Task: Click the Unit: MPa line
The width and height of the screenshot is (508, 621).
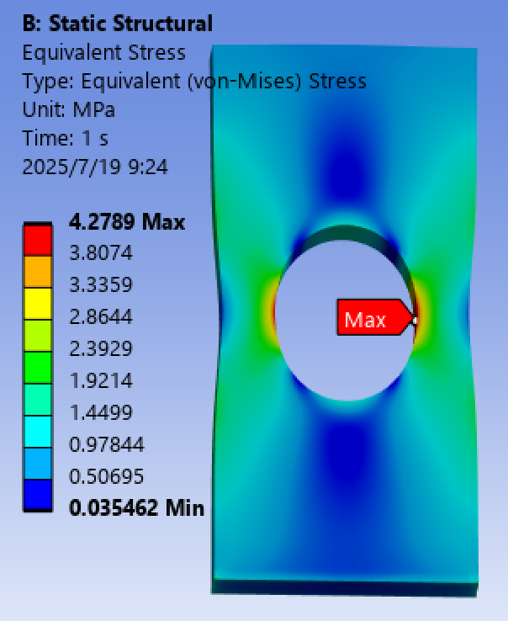Action: pyautogui.click(x=68, y=109)
